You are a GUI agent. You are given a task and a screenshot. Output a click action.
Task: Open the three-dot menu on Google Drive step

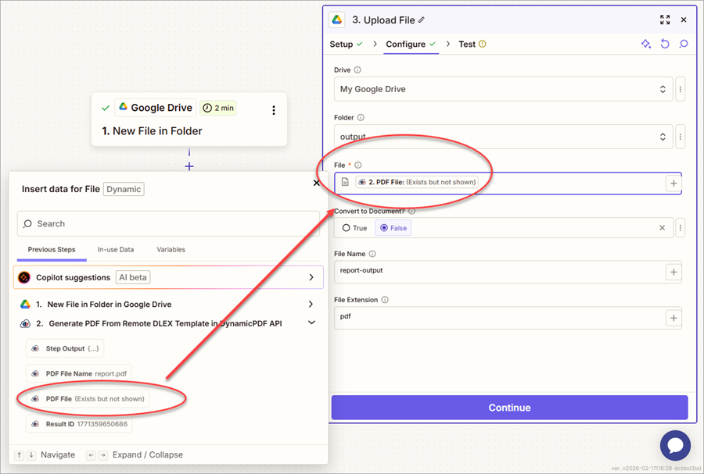(x=273, y=110)
